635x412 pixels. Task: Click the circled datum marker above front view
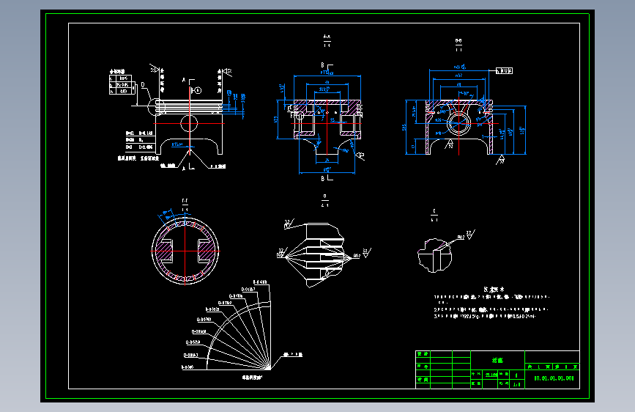click(x=198, y=90)
